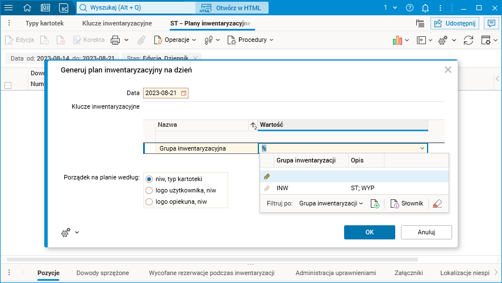Tick the header row checkbox in table
The height and width of the screenshot is (283, 502).
(8, 85)
